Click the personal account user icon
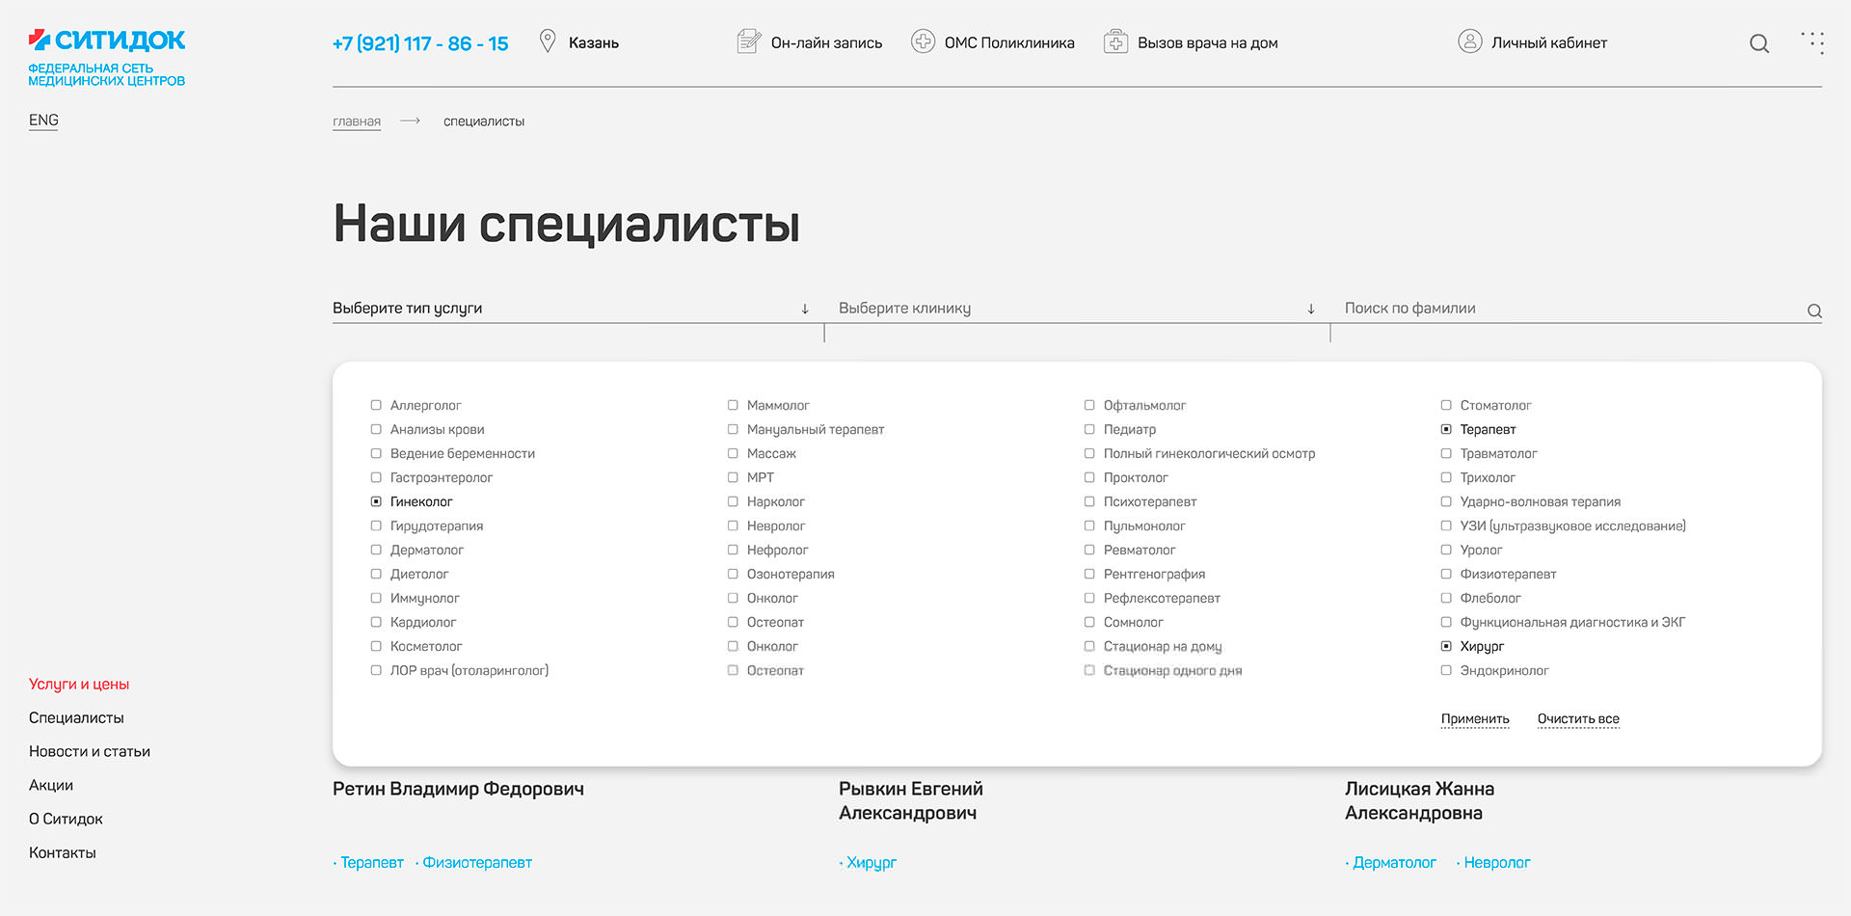 pyautogui.click(x=1470, y=41)
